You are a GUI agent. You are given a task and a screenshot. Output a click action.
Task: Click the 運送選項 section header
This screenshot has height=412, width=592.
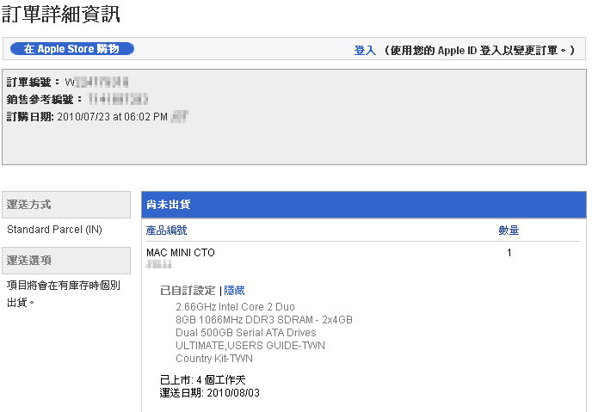pos(66,261)
